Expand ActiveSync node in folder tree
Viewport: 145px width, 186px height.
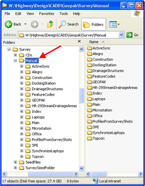click(22, 66)
